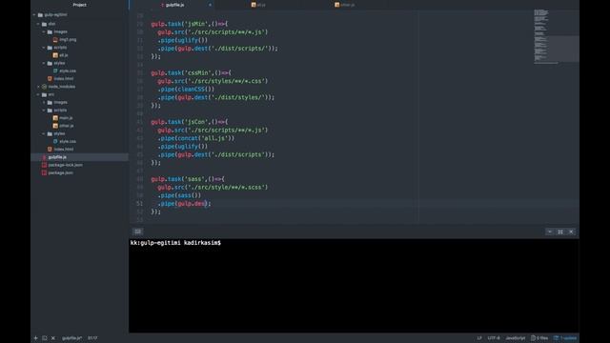610x343 pixels.
Task: Collapse the src folder
Action: (38, 94)
